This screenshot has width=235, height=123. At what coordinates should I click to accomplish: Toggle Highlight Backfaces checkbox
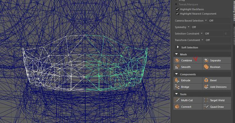pos(177,9)
